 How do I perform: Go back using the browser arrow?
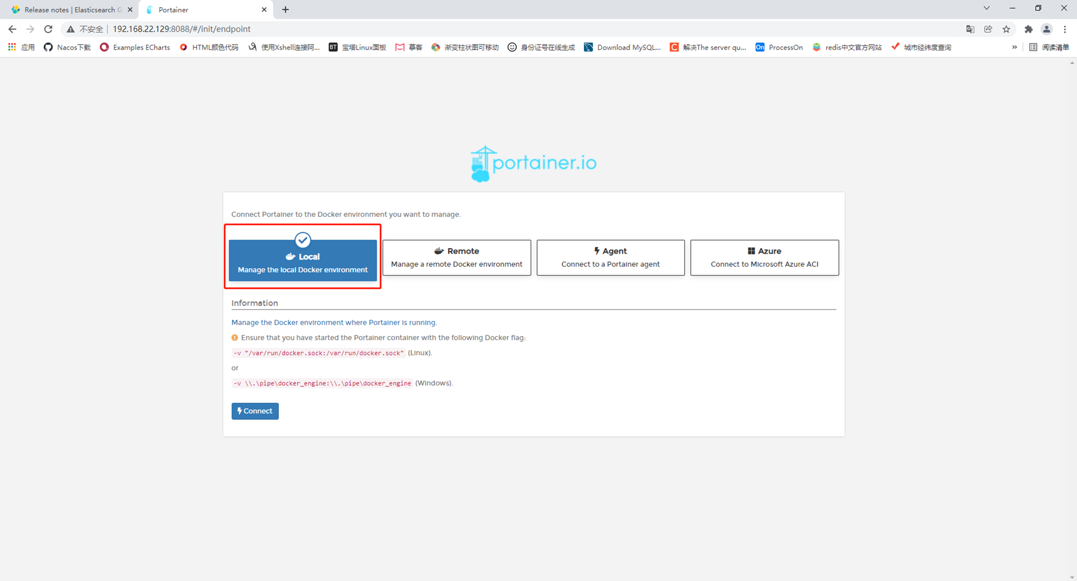(x=12, y=29)
